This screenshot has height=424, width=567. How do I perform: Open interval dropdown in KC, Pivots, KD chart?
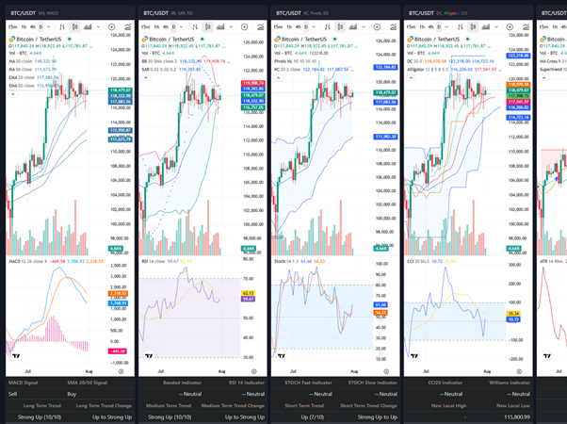pyautogui.click(x=314, y=26)
